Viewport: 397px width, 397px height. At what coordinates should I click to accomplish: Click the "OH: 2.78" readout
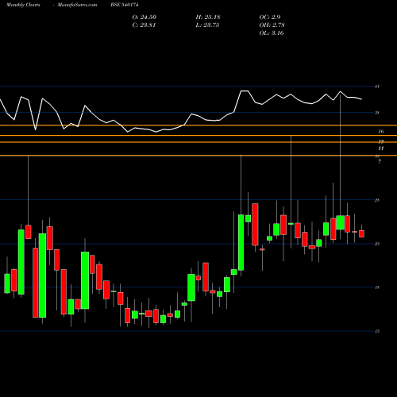coord(272,25)
